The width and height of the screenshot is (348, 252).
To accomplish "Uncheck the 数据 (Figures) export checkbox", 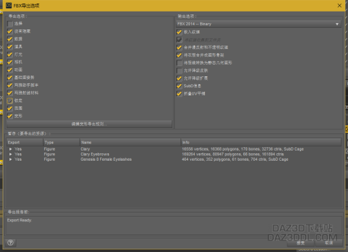I will [x=10, y=39].
